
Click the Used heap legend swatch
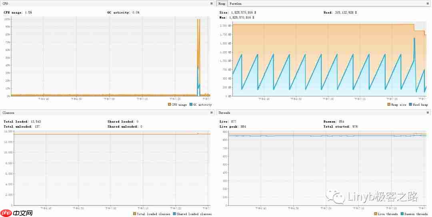coord(410,104)
